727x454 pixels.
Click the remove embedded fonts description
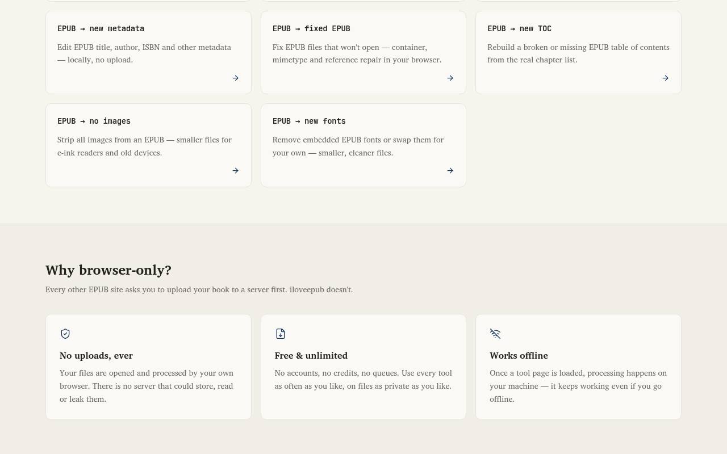click(358, 146)
